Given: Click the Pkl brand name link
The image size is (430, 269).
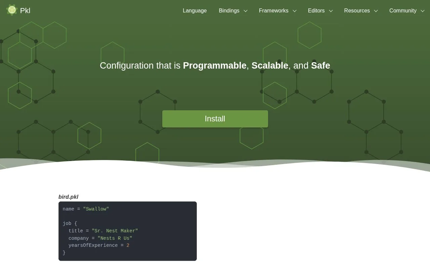Looking at the screenshot, I should coord(25,11).
